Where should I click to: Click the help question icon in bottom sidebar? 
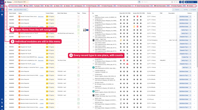pos(2,106)
